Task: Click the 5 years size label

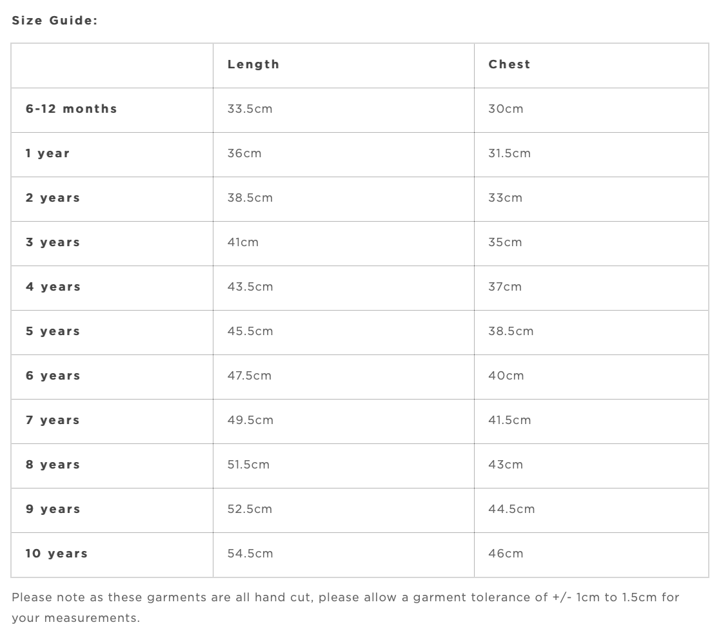Action: [53, 331]
